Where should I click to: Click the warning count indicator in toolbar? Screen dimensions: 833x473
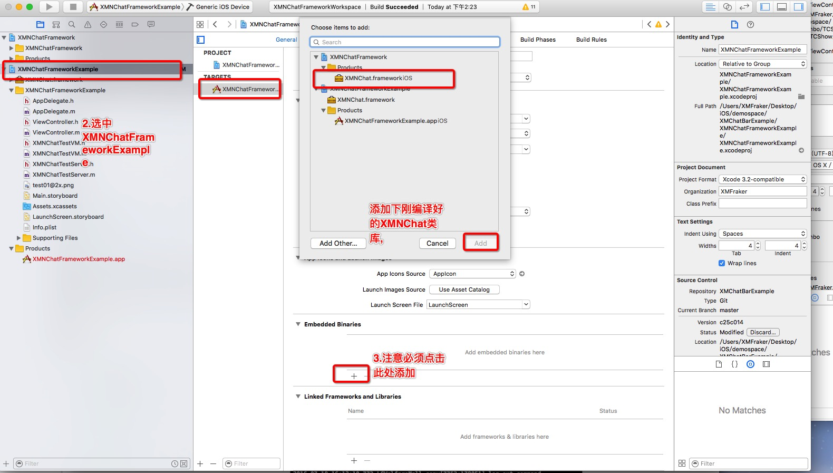528,7
